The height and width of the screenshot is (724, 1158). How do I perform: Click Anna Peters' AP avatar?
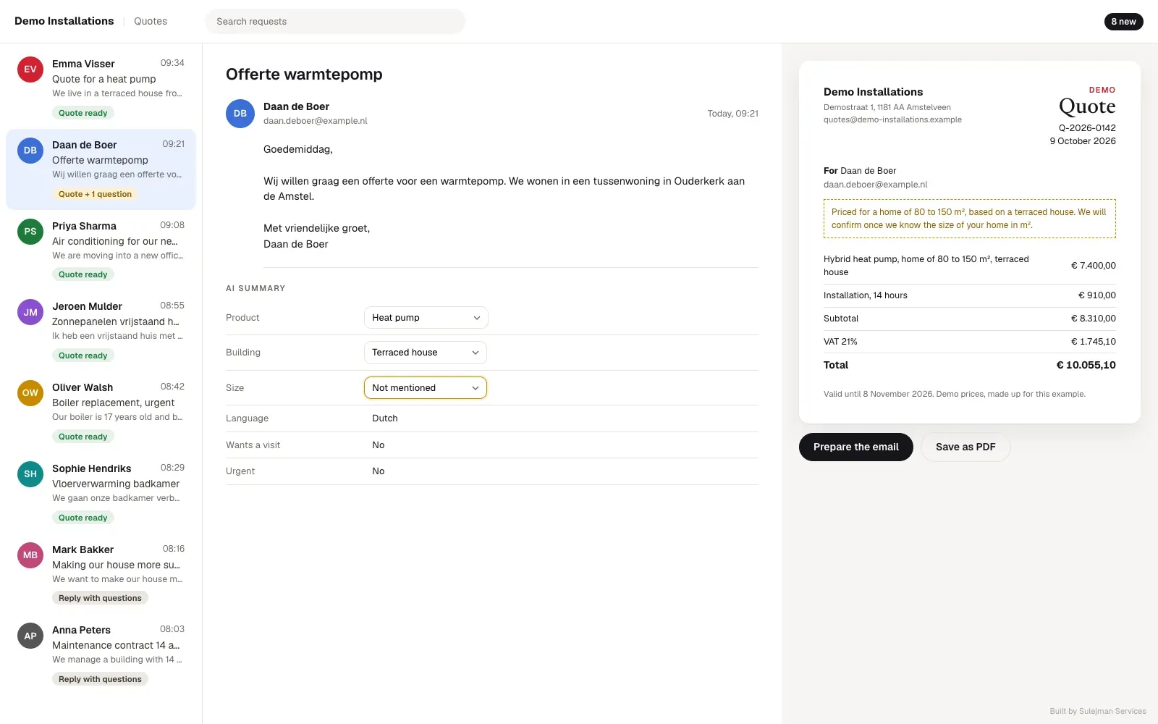(x=30, y=636)
